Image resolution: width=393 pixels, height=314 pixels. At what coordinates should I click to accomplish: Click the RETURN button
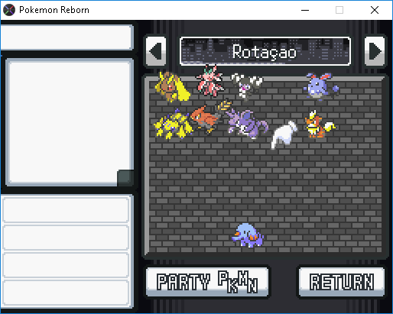(x=342, y=282)
